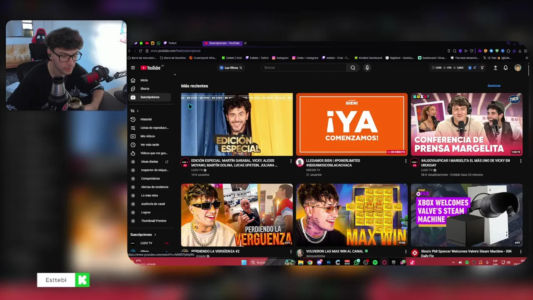Open the Conferencia de Prensa Margelita thumbnail
This screenshot has height=300, width=533.
[467, 124]
